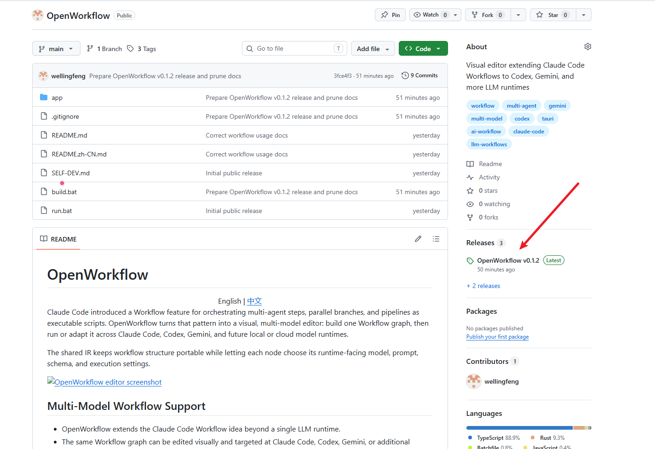The width and height of the screenshot is (655, 449).
Task: Select the ai-workflow topic tag
Action: pyautogui.click(x=486, y=131)
